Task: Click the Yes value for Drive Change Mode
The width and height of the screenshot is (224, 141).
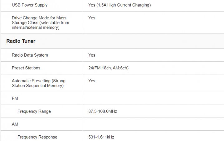Action: click(x=92, y=18)
